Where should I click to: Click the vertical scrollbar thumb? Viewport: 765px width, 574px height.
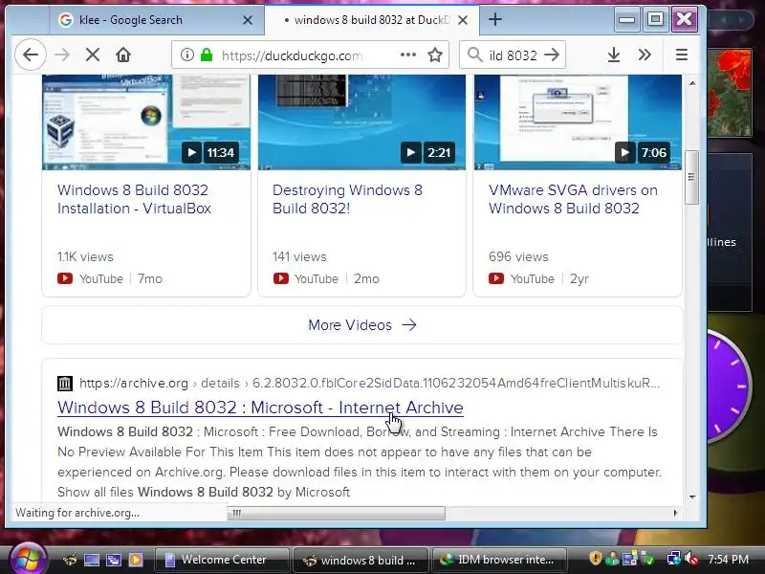click(x=691, y=177)
